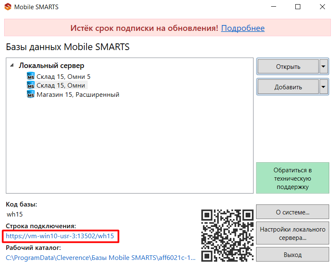
Task: Click database icon beside Склад 15, Омни 5
Action: click(x=30, y=76)
